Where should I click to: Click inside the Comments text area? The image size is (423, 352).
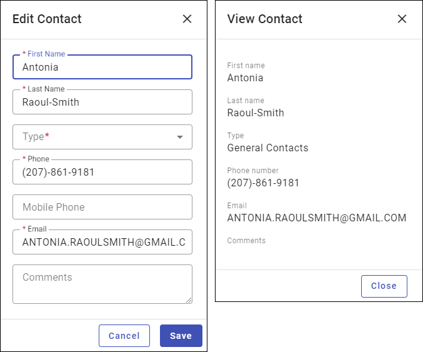pyautogui.click(x=102, y=284)
